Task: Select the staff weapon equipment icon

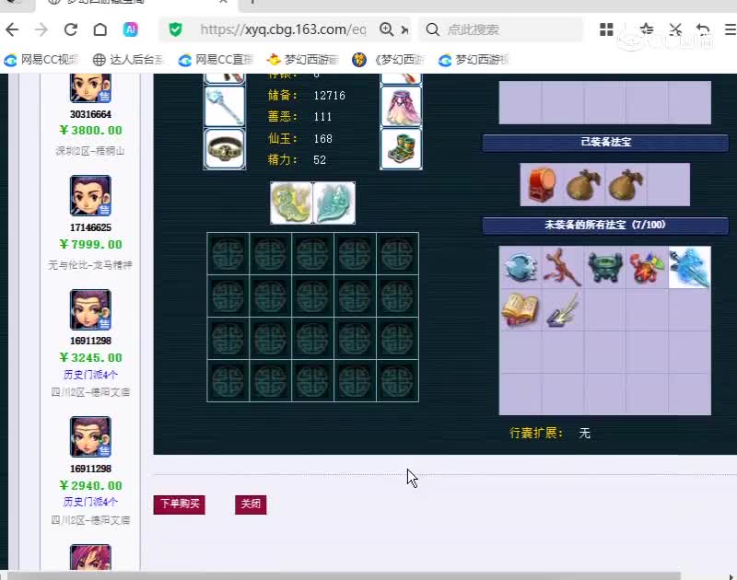Action: click(225, 107)
